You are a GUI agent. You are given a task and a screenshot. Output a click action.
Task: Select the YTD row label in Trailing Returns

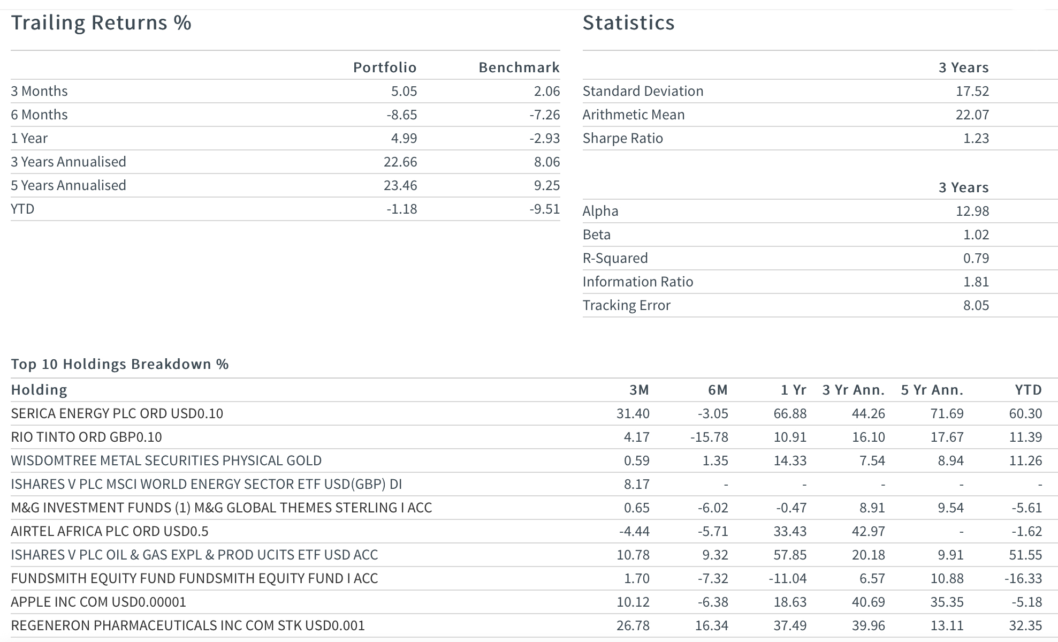pos(22,209)
